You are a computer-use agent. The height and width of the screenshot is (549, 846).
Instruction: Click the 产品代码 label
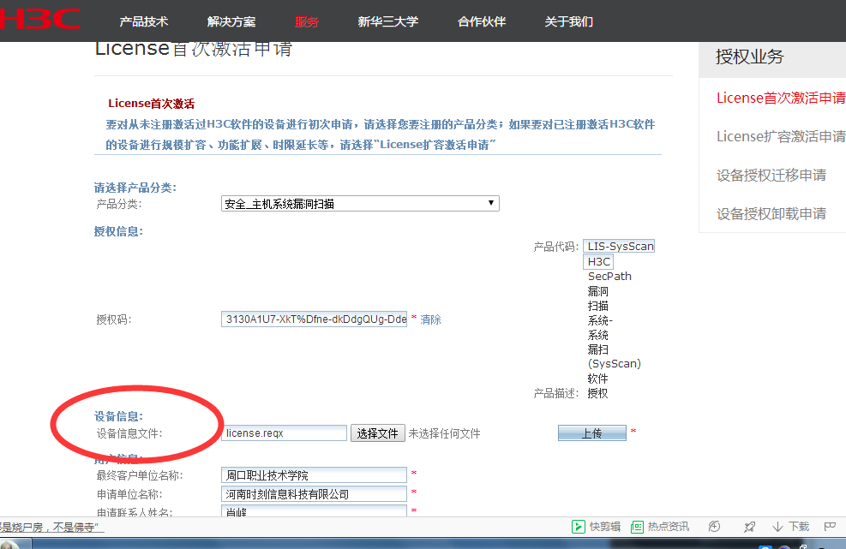click(555, 247)
